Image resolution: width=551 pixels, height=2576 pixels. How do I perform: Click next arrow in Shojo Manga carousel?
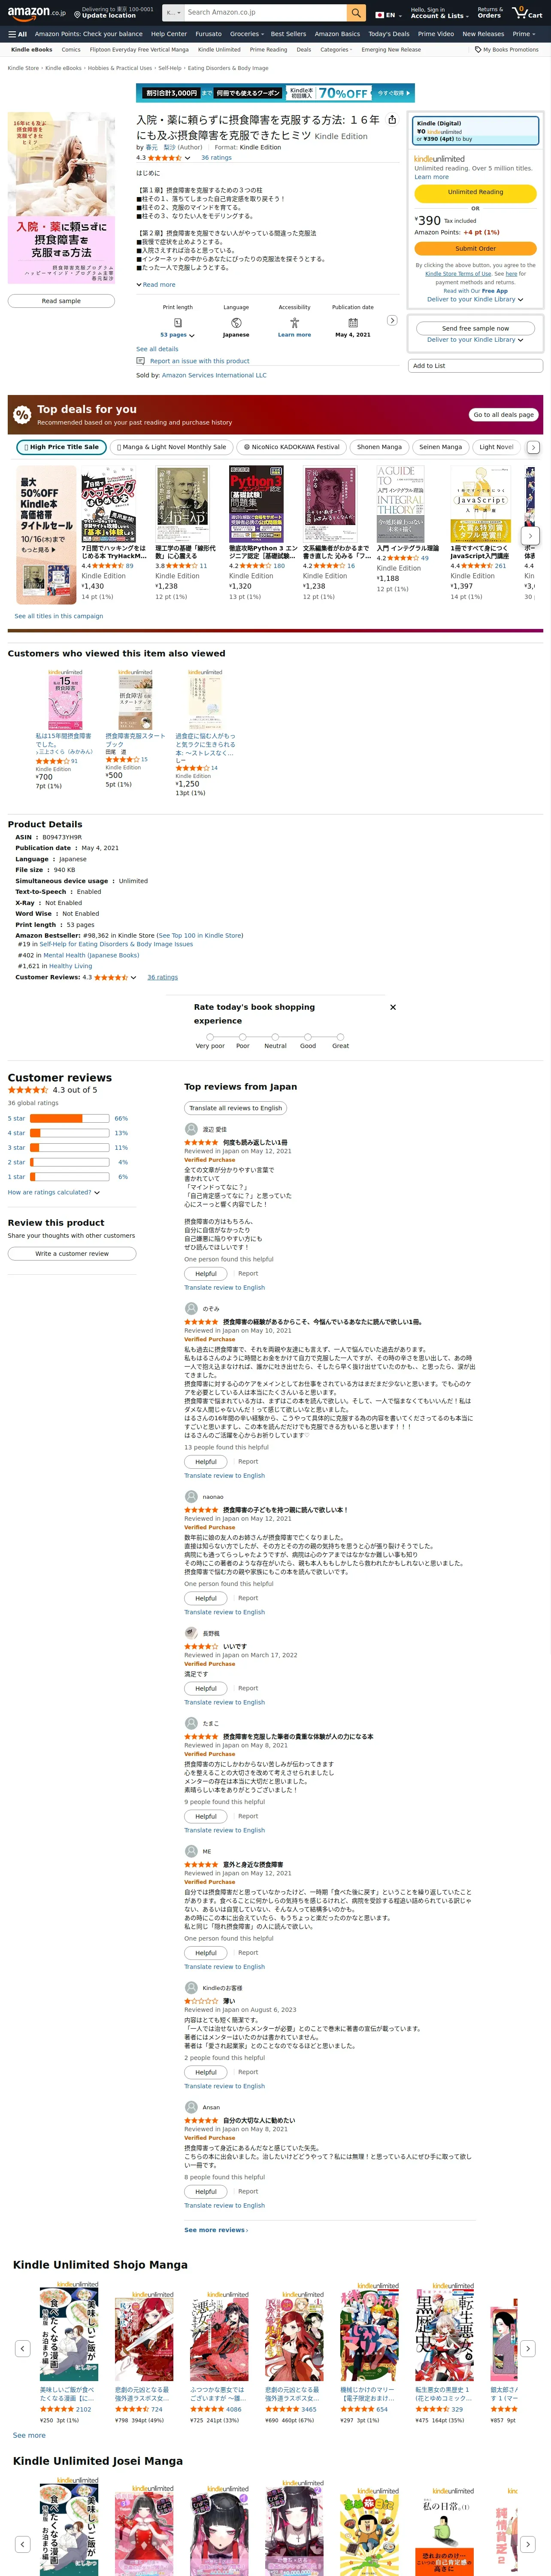(527, 2348)
